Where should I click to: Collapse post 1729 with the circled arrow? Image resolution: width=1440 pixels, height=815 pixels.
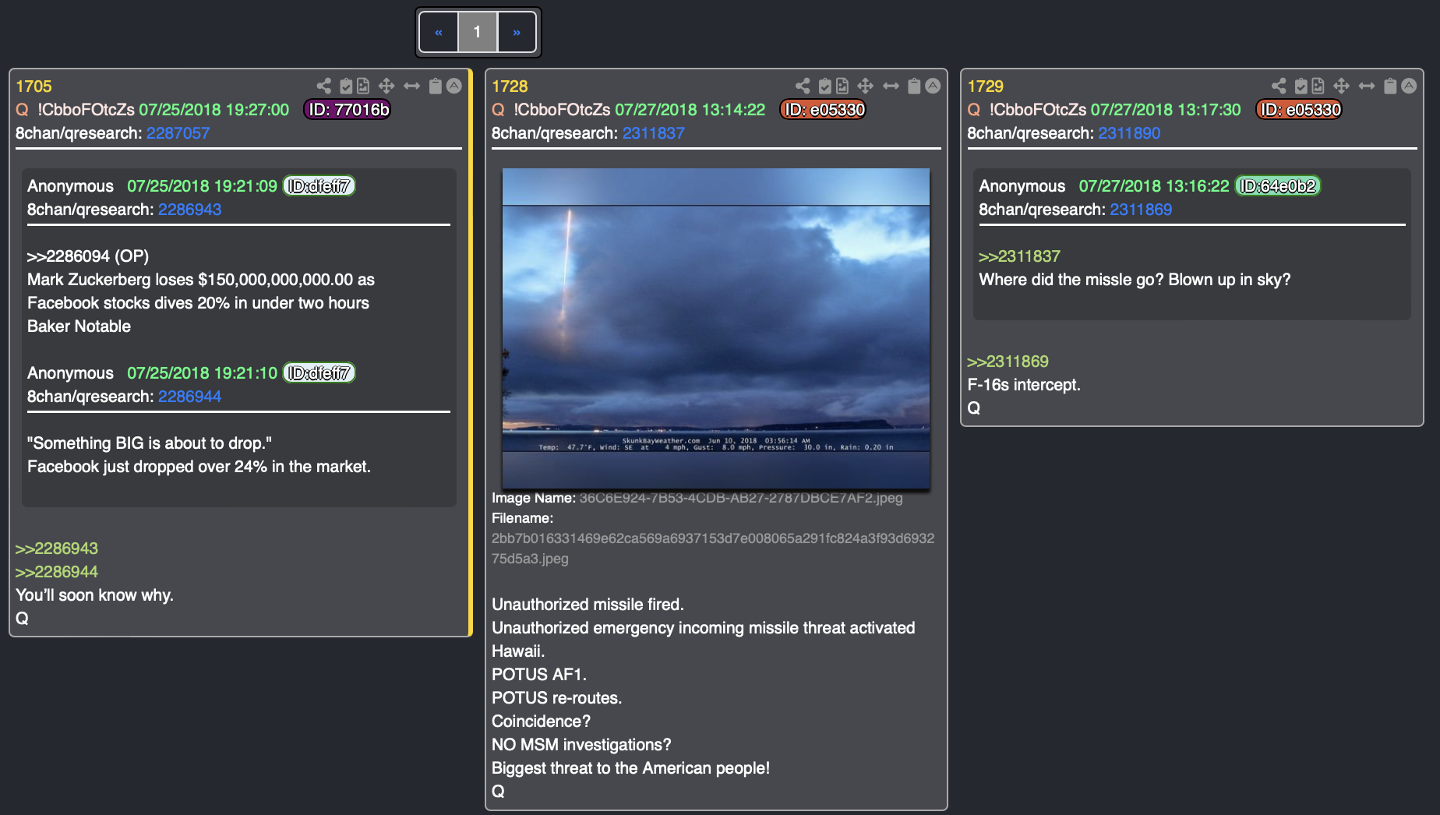pyautogui.click(x=1409, y=86)
